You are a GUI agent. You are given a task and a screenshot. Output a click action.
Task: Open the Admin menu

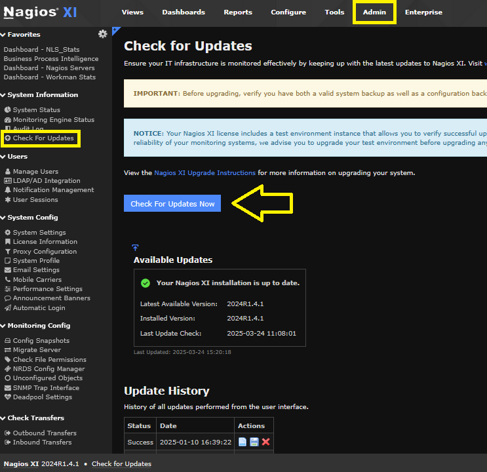(374, 12)
